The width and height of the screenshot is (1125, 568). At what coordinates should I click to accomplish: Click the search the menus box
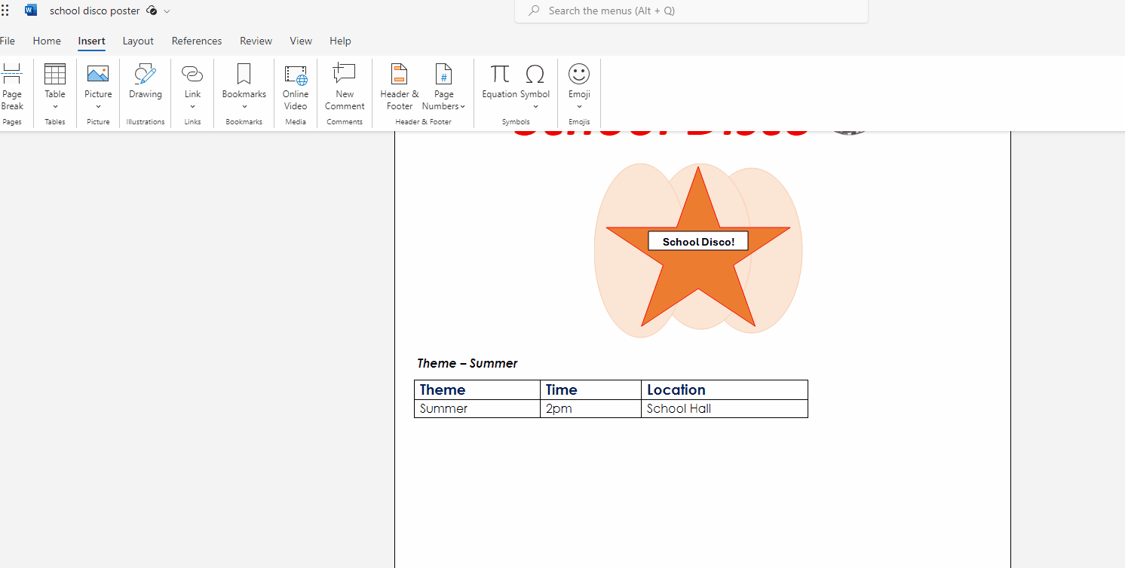point(691,11)
